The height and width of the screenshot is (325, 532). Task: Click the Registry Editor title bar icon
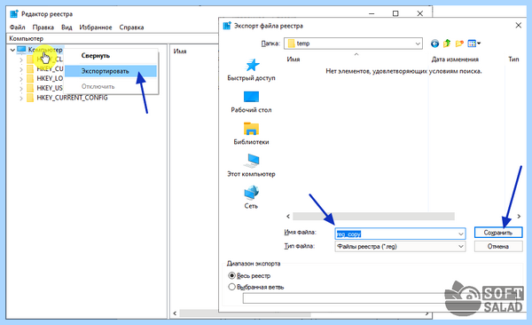tap(14, 14)
